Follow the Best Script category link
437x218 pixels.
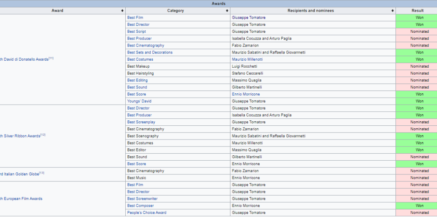(x=137, y=32)
